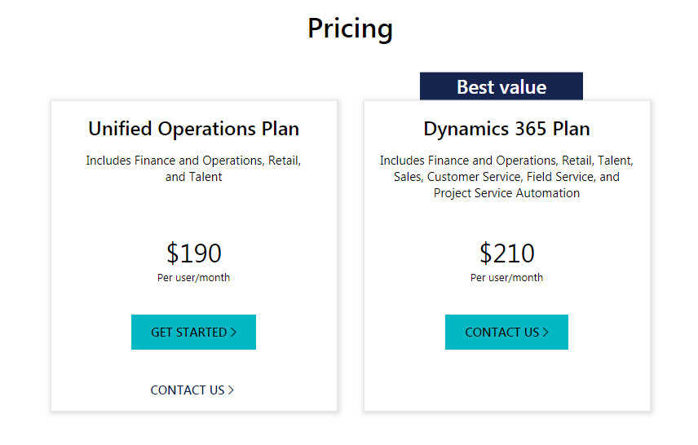Click the Unified Operations Plan description text

(193, 168)
